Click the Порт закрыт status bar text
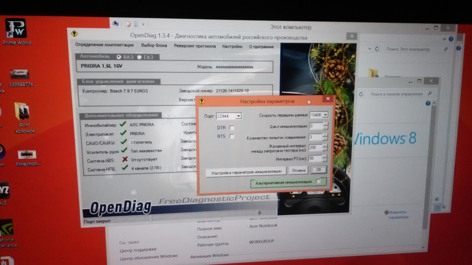Viewport: 472px width, 265px height. tap(97, 221)
